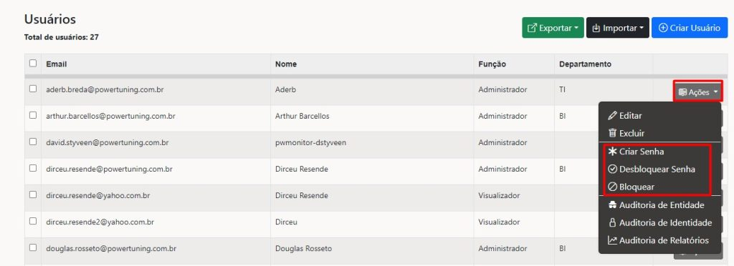This screenshot has width=734, height=266.
Task: Tick the checkbox for dirceu.resende@yahoo.com.br
Action: click(33, 194)
